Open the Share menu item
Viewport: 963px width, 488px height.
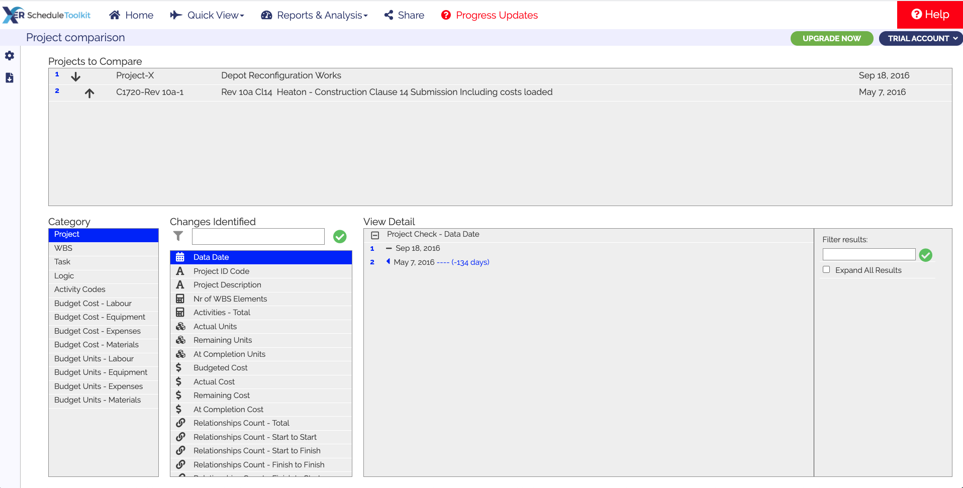coord(404,15)
